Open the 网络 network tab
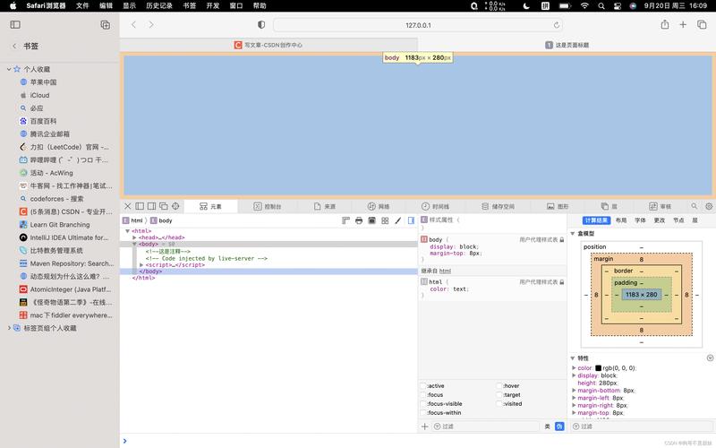Screen dimensions: 716x448 pyautogui.click(x=379, y=206)
